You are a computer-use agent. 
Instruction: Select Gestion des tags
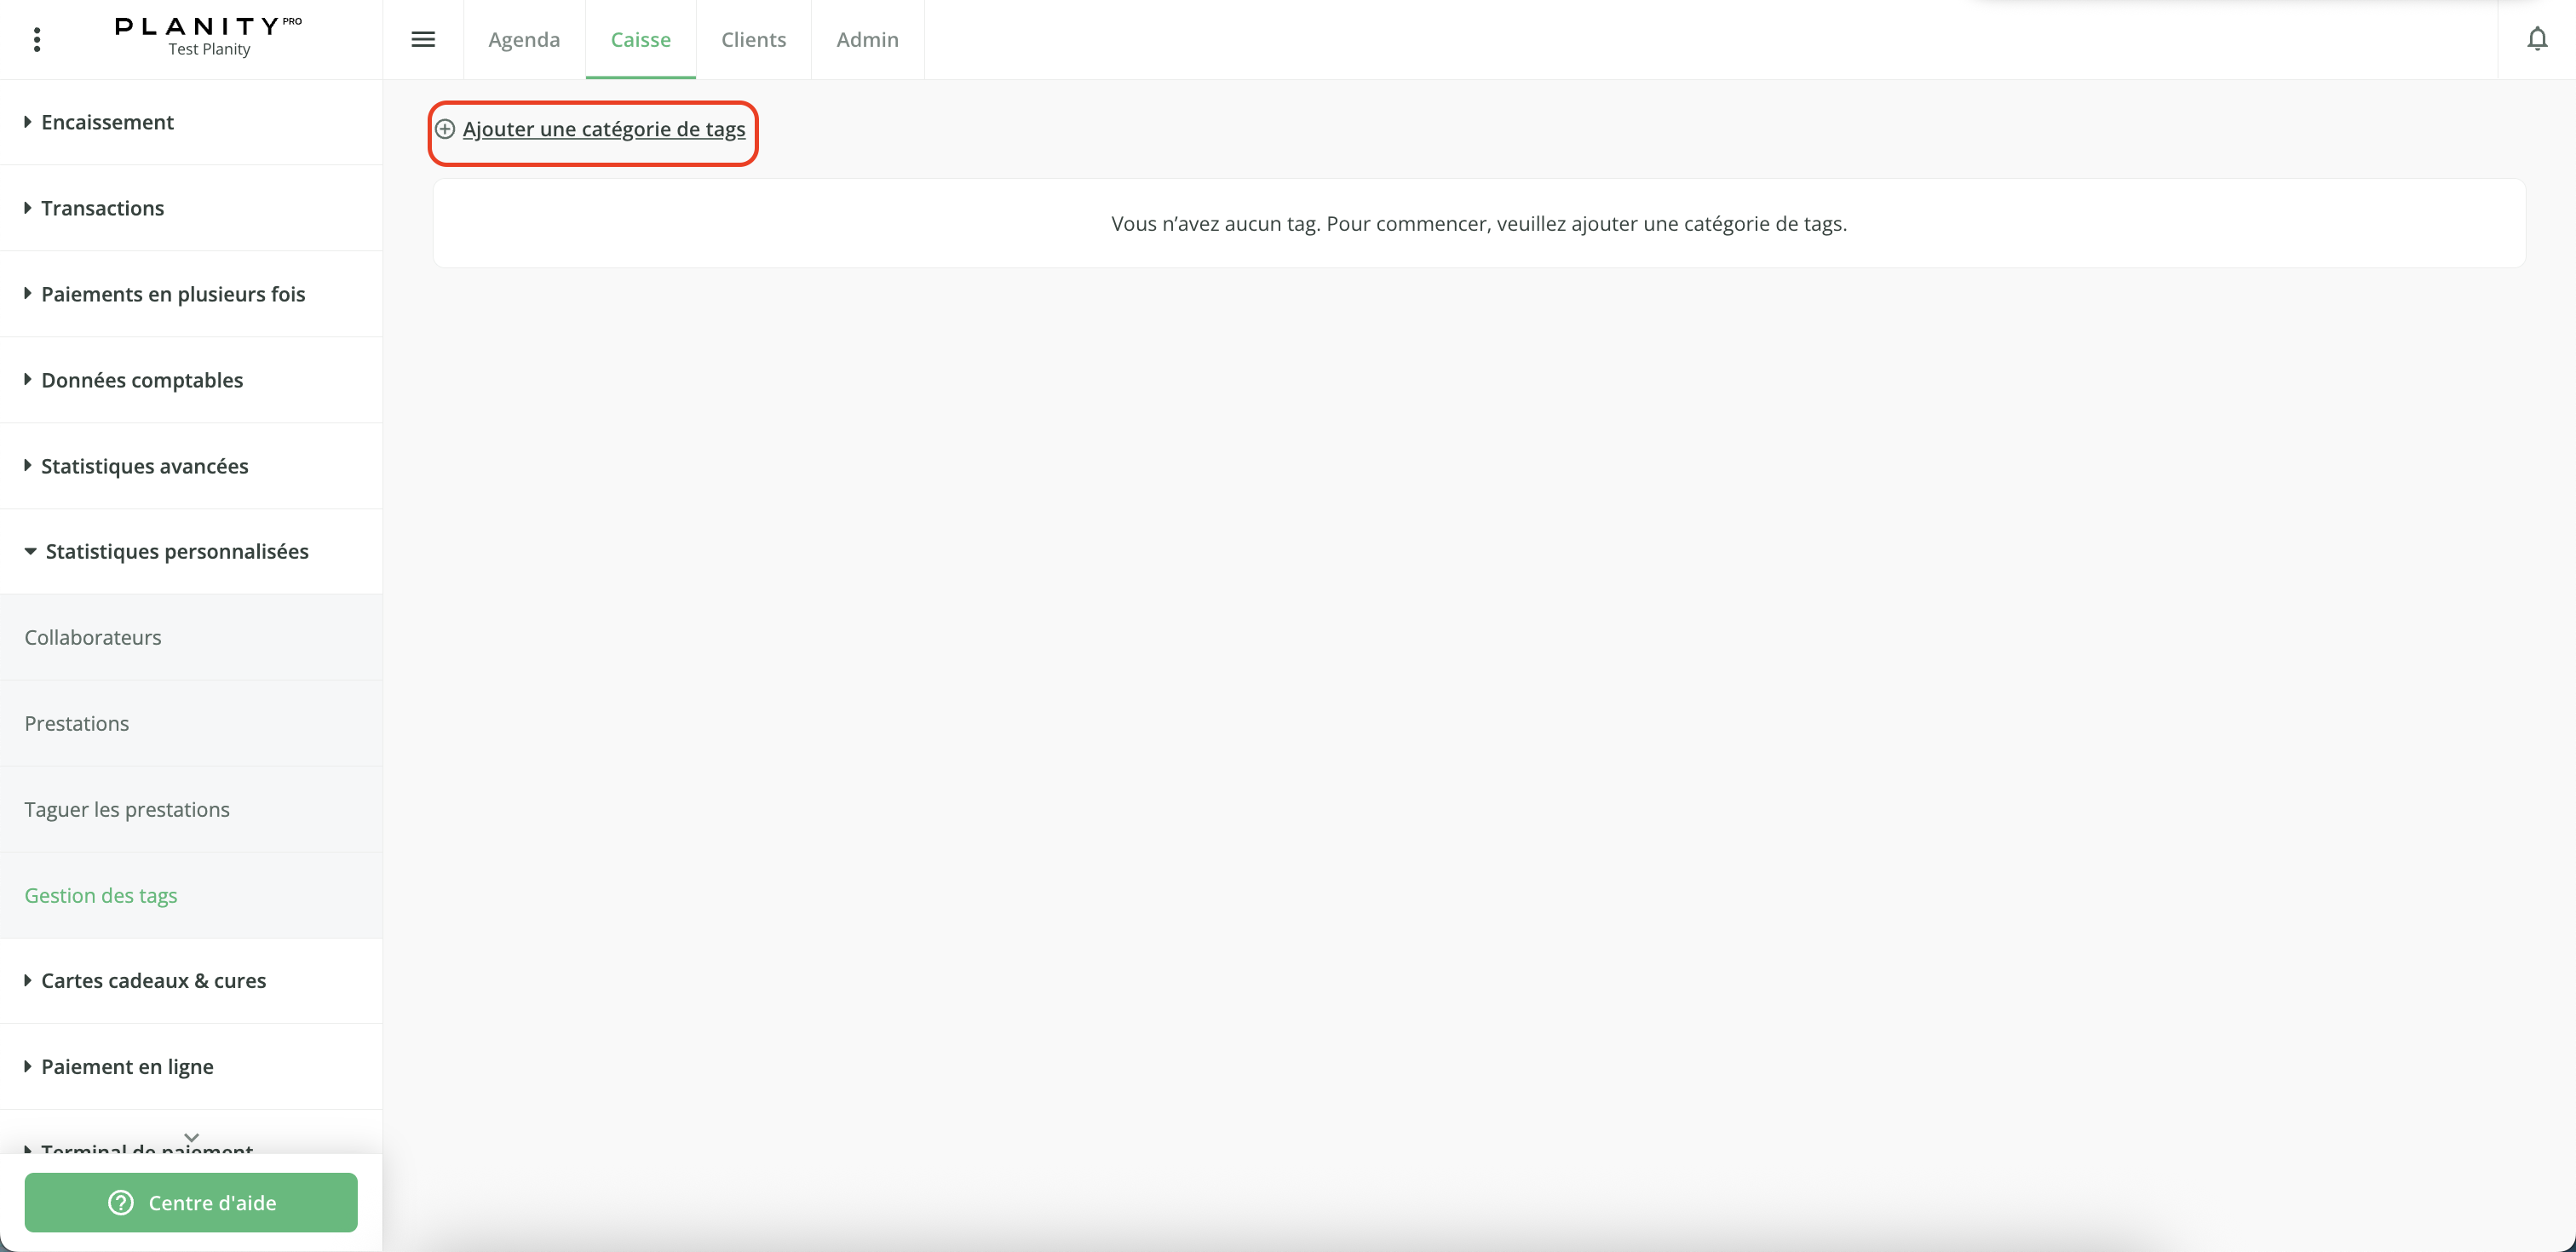pos(191,896)
